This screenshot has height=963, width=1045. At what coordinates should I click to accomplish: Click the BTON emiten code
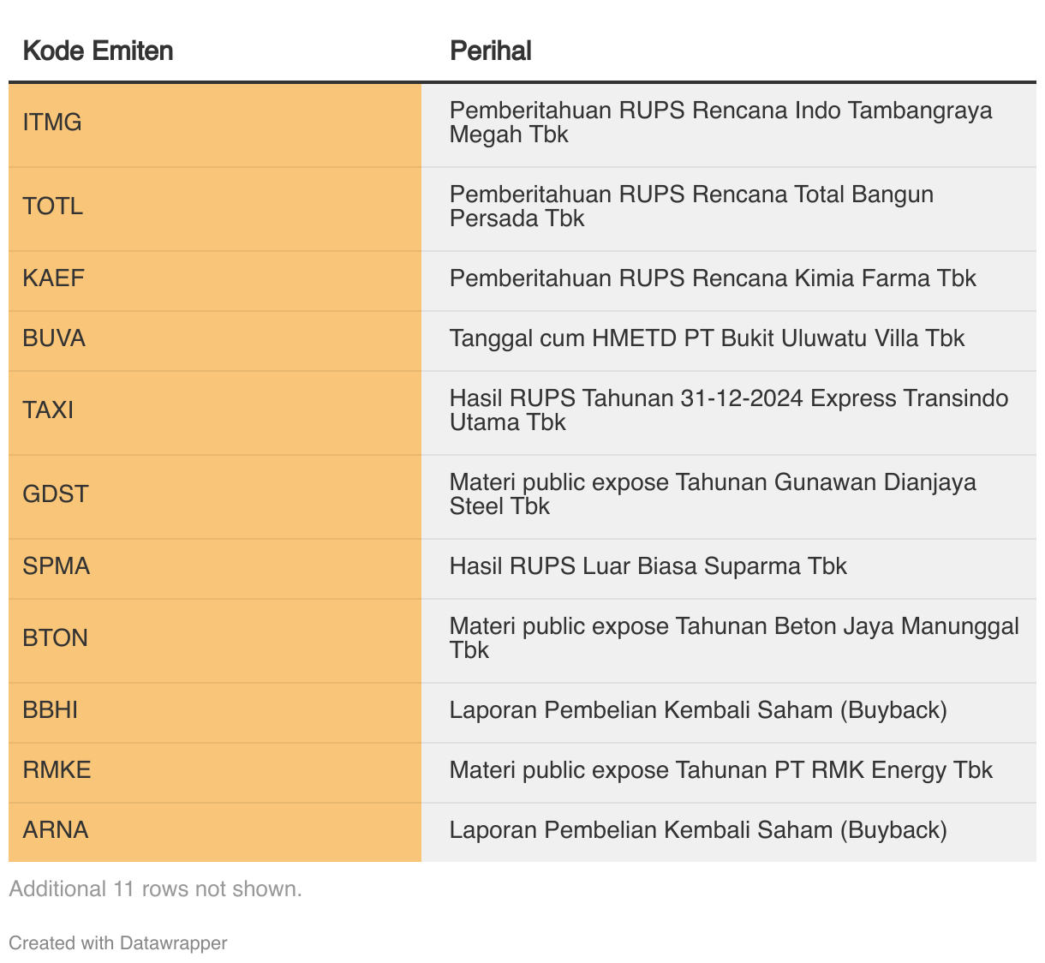[x=55, y=638]
